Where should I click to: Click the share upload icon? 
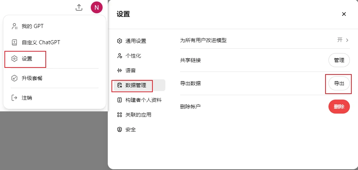pos(79,7)
